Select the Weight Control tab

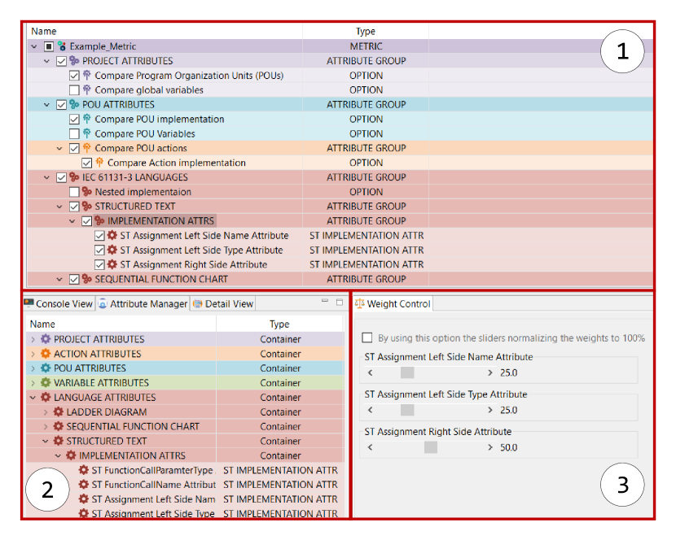(x=393, y=303)
